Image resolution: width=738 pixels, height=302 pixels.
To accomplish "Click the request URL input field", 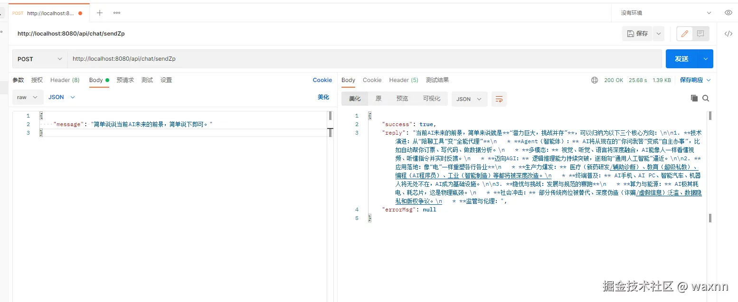I will (364, 59).
